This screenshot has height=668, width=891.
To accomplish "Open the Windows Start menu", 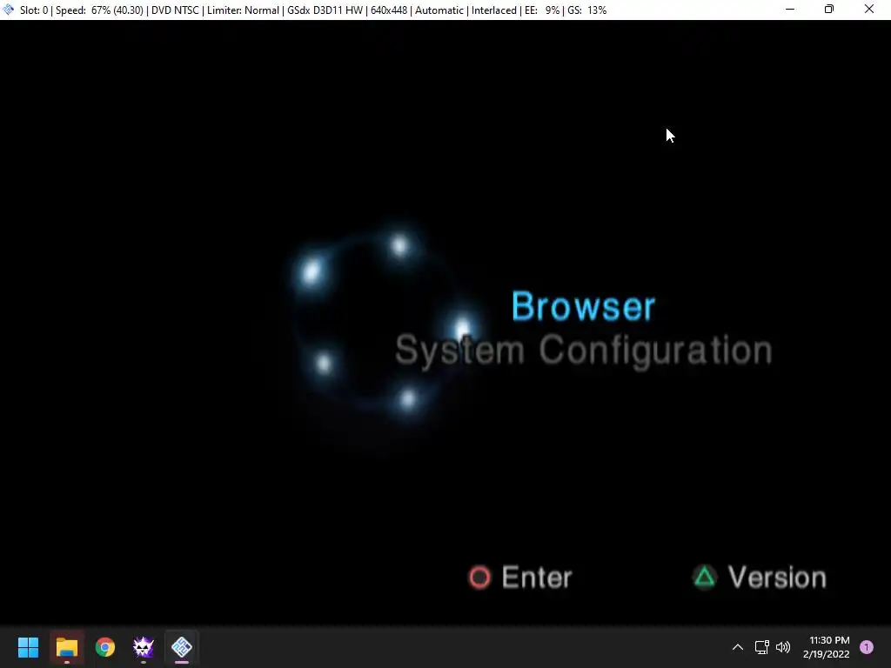I will pyautogui.click(x=29, y=647).
